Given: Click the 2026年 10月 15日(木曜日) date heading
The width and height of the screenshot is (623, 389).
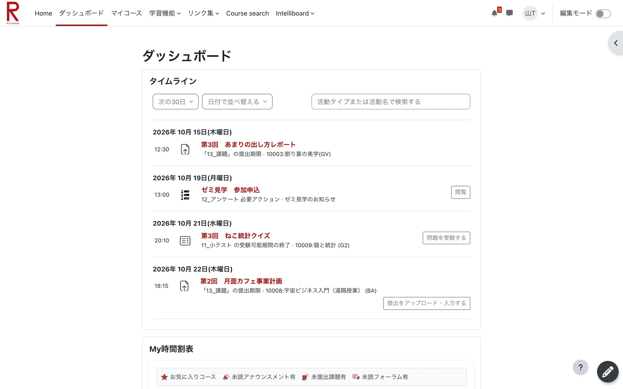Looking at the screenshot, I should click(x=192, y=132).
